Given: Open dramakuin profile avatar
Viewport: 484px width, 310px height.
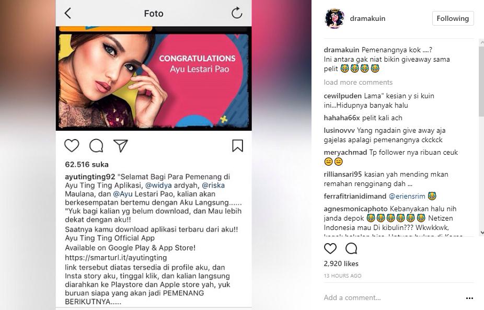Looking at the screenshot, I should [335, 18].
